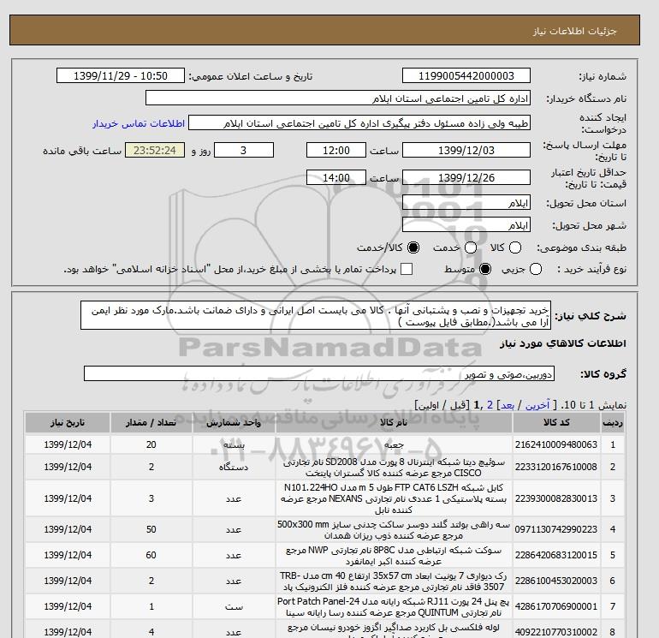Click unit بسته in row 1
The image size is (659, 638).
click(234, 444)
